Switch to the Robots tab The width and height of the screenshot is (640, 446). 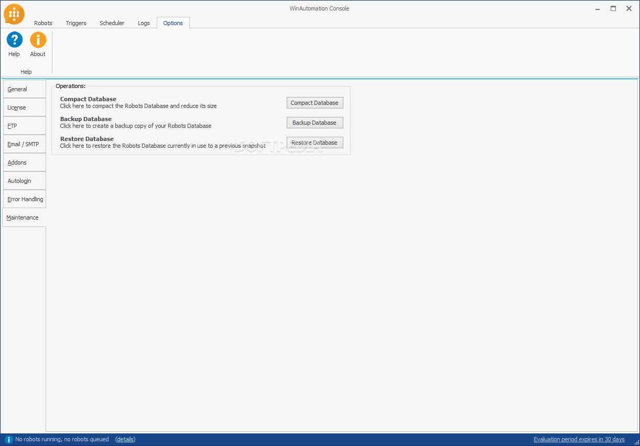pos(43,23)
